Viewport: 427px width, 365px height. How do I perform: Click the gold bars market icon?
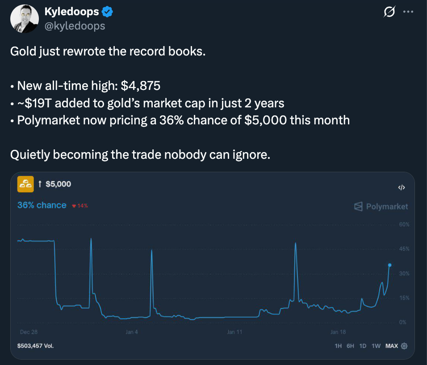click(x=25, y=184)
